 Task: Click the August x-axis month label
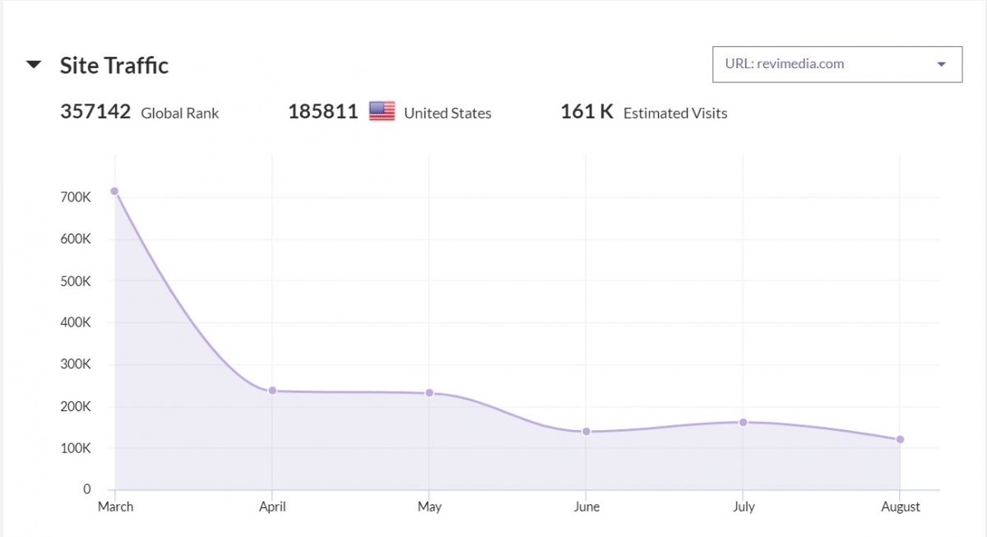tap(900, 507)
